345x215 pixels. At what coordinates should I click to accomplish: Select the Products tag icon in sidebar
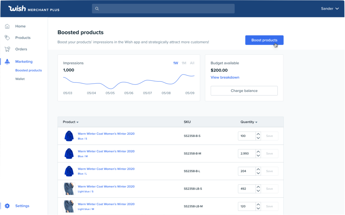tap(7, 38)
